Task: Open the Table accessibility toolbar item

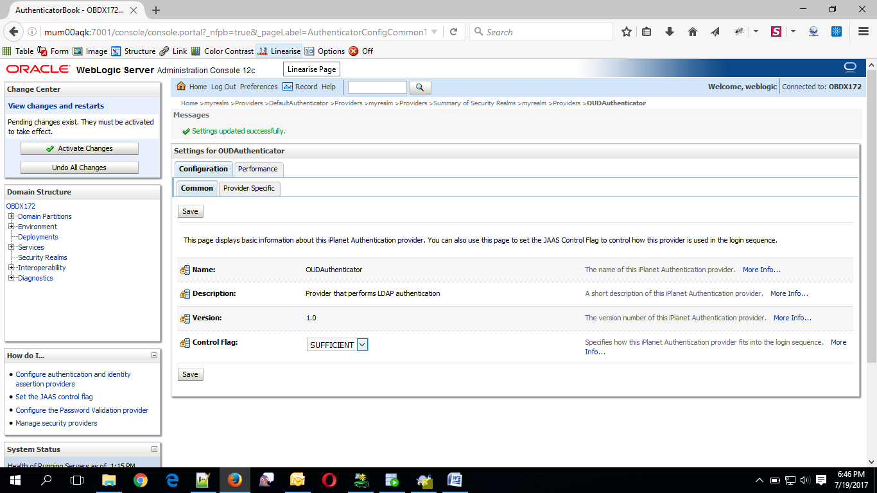Action: [18, 51]
